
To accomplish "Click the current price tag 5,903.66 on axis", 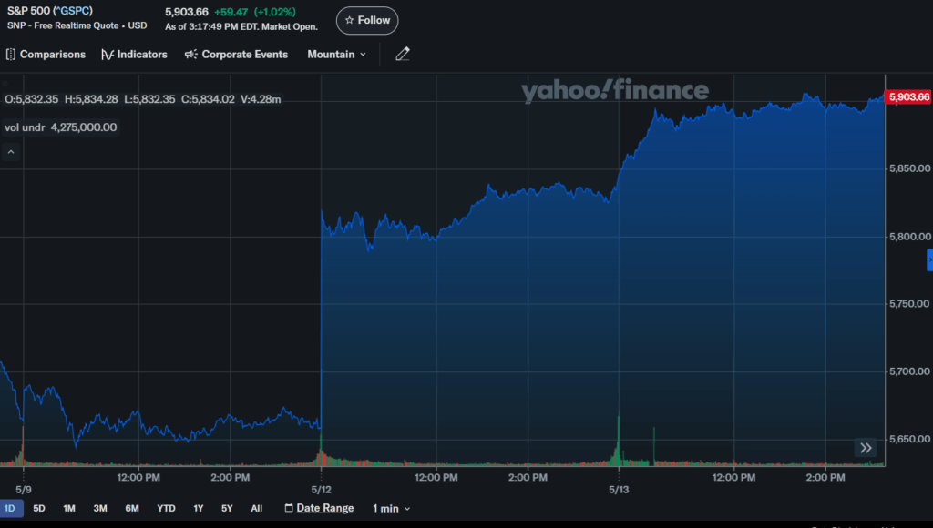I will pos(908,96).
